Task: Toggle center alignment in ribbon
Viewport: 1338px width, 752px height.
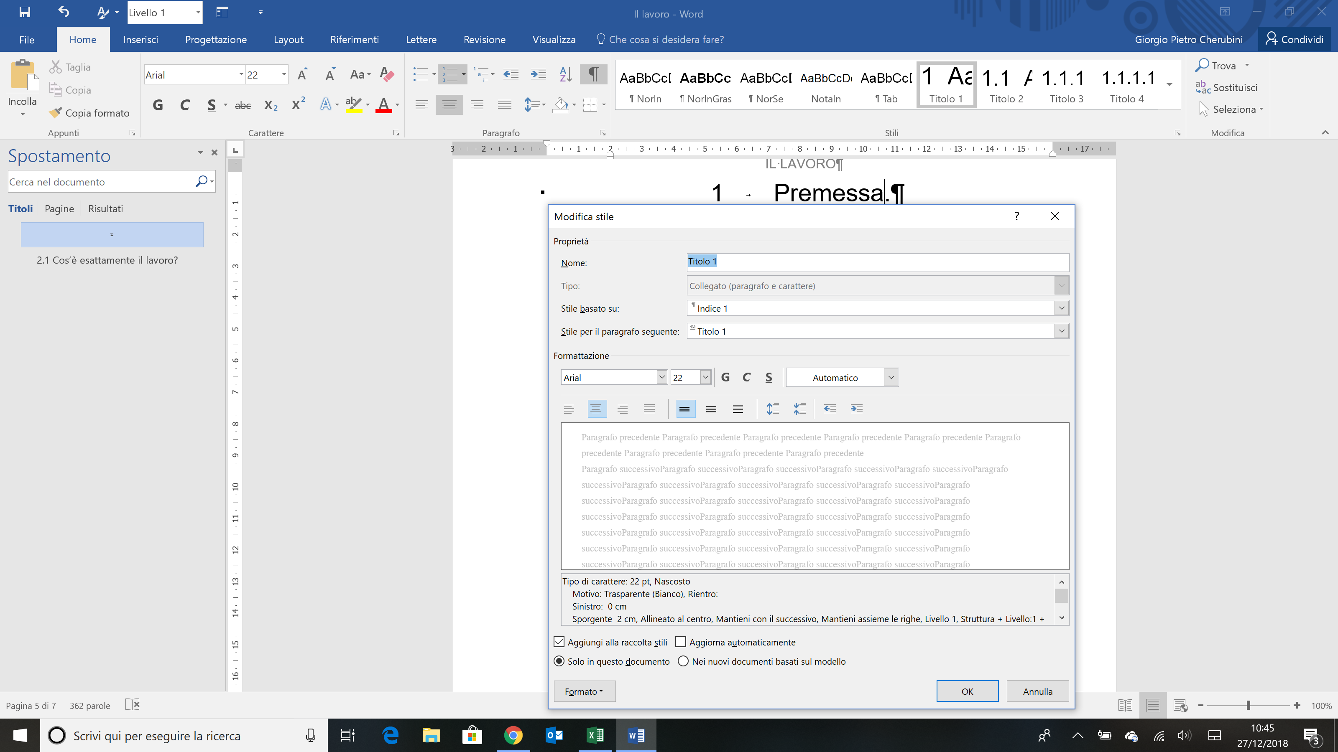Action: click(449, 105)
